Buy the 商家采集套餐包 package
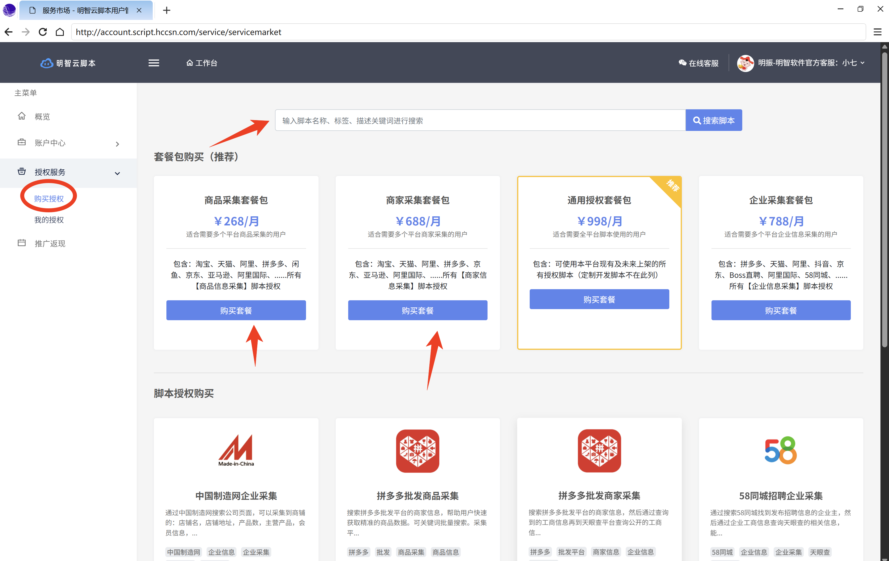The width and height of the screenshot is (889, 561). (x=417, y=311)
